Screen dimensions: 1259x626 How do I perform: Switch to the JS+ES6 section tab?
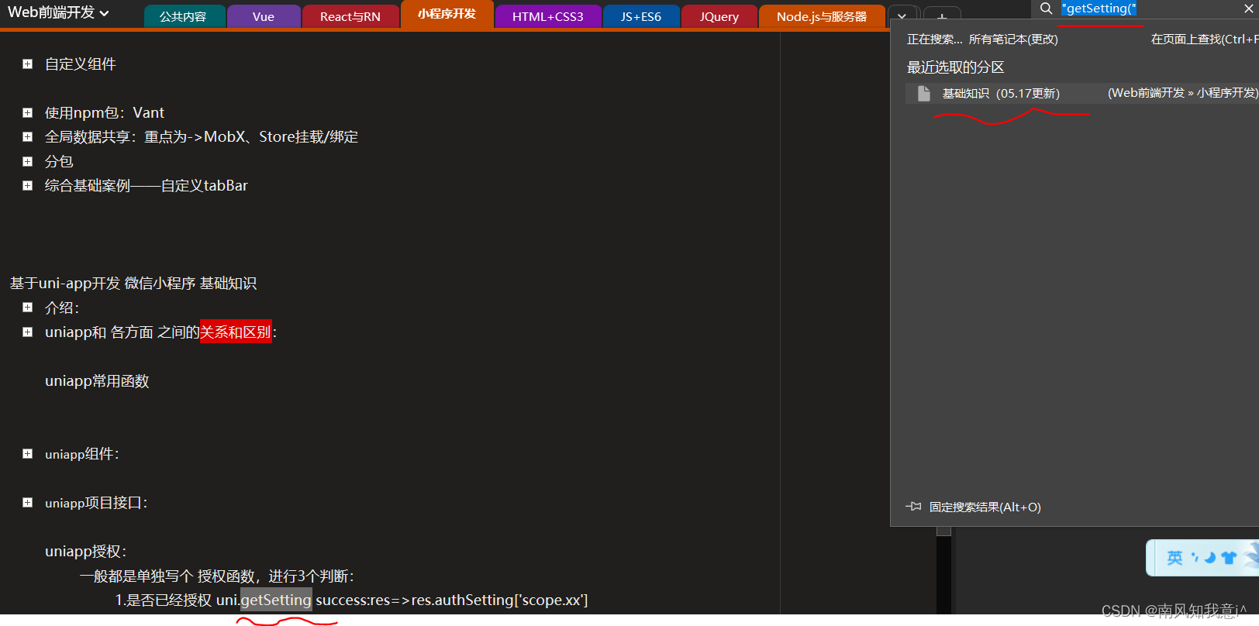click(641, 17)
